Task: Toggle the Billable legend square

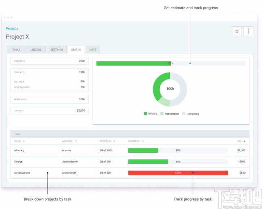Action: click(146, 114)
